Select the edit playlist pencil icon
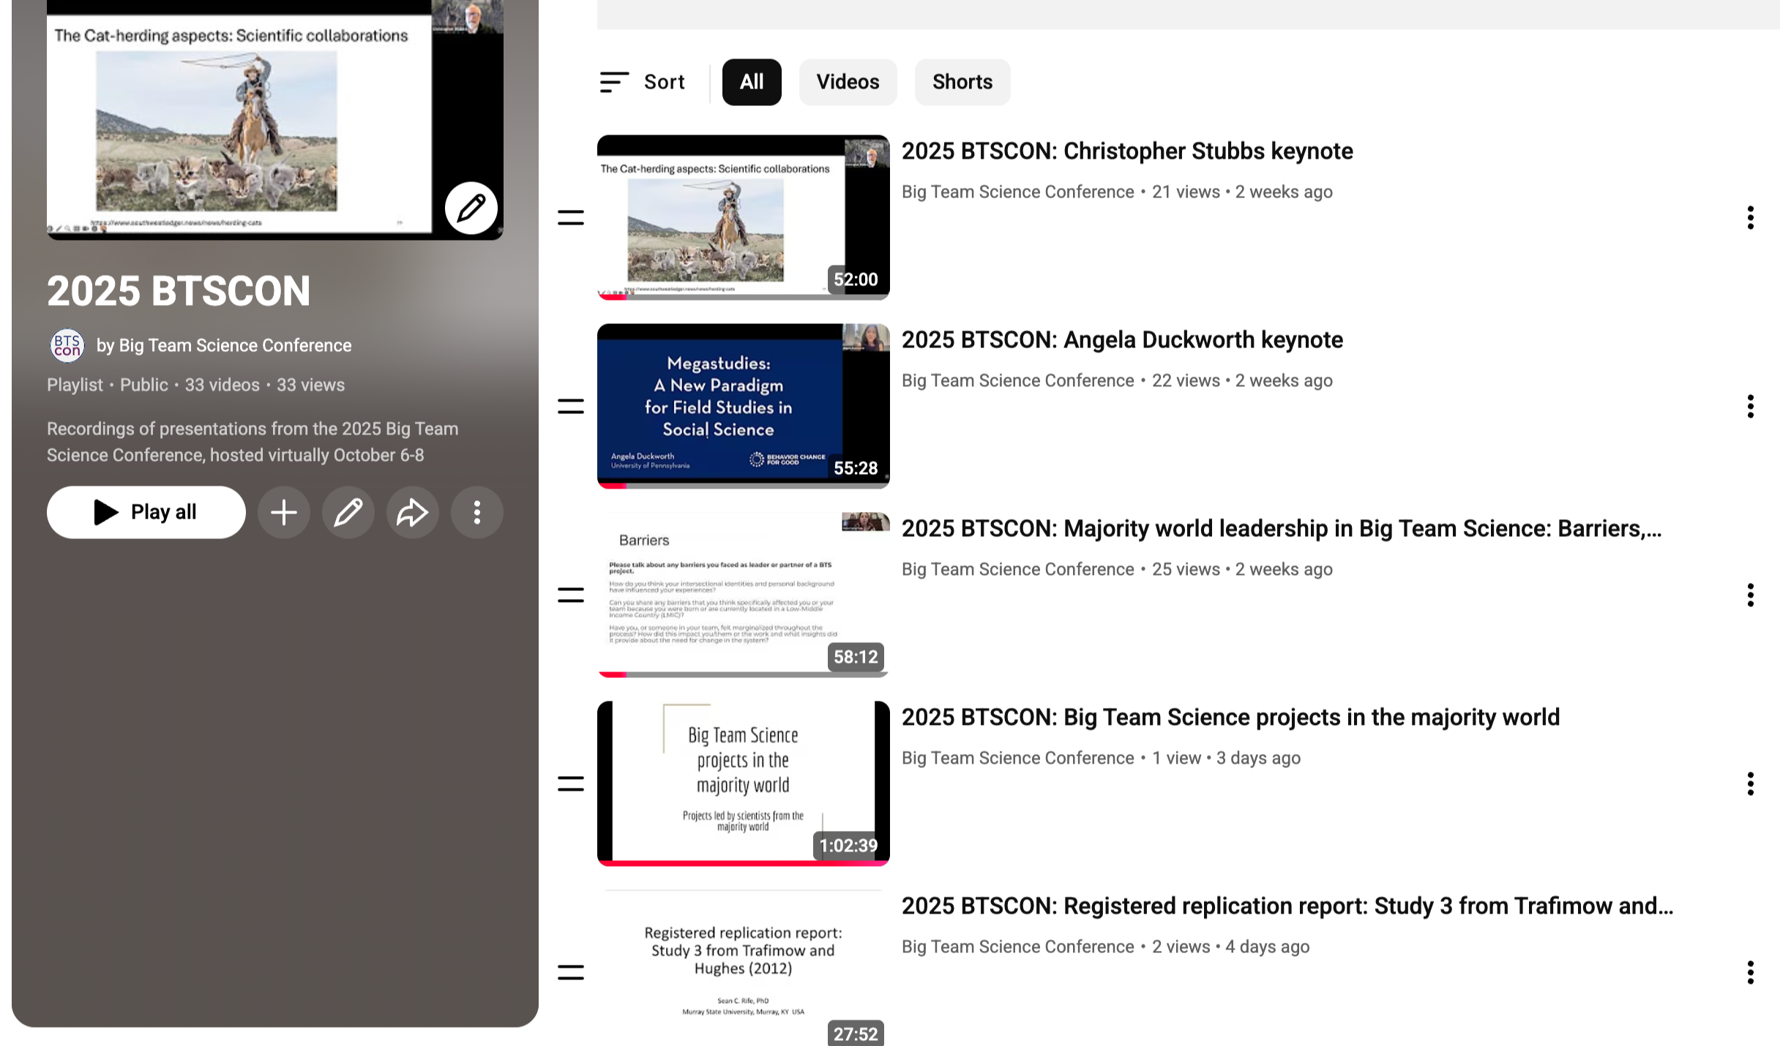The height and width of the screenshot is (1046, 1791). [x=348, y=512]
